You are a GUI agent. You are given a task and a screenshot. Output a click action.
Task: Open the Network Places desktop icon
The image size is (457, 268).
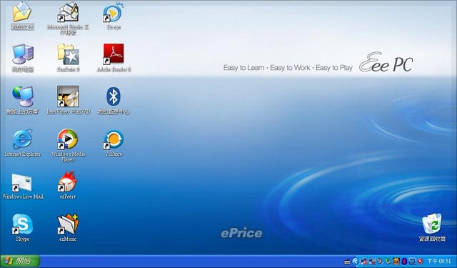click(x=22, y=96)
